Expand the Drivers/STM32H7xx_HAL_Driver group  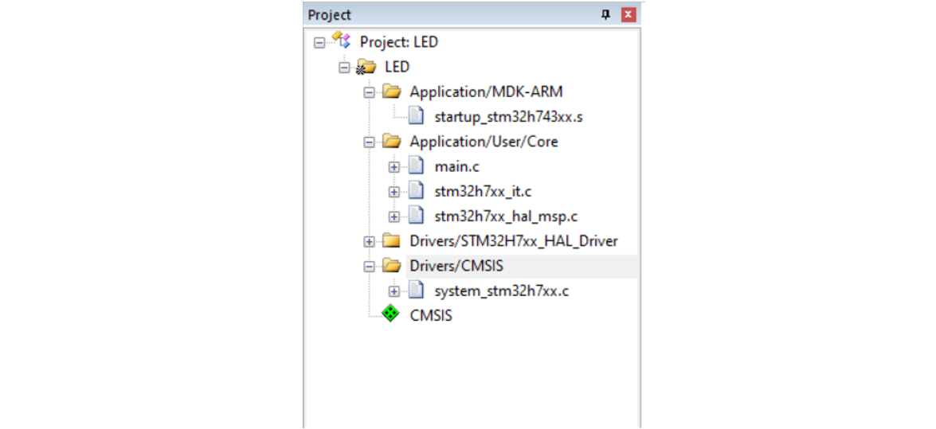tap(369, 242)
